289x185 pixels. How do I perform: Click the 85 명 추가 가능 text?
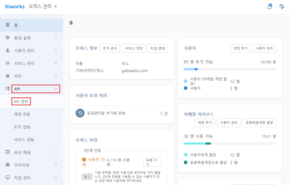point(198,62)
